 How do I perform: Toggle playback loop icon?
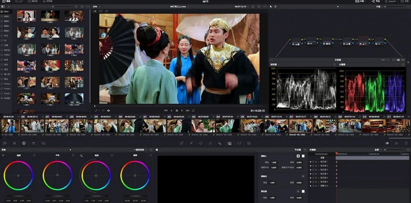(193, 111)
